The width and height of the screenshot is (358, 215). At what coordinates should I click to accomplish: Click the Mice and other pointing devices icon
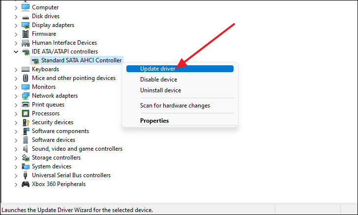coord(26,78)
